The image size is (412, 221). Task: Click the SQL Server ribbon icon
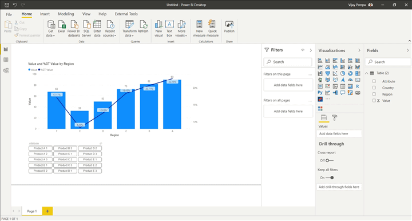pyautogui.click(x=86, y=29)
